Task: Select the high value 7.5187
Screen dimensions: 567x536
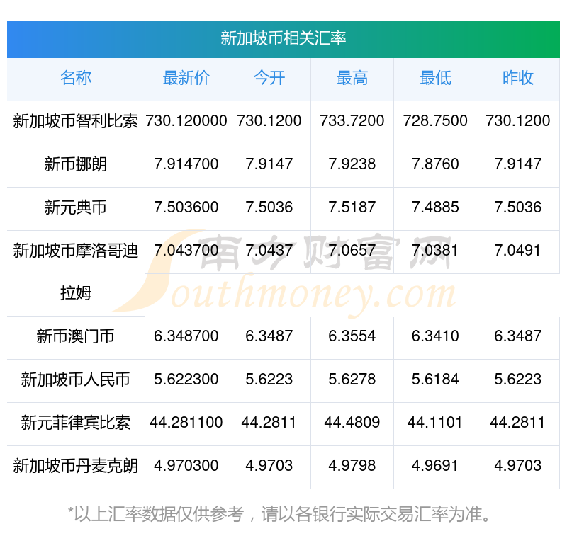Action: tap(352, 207)
